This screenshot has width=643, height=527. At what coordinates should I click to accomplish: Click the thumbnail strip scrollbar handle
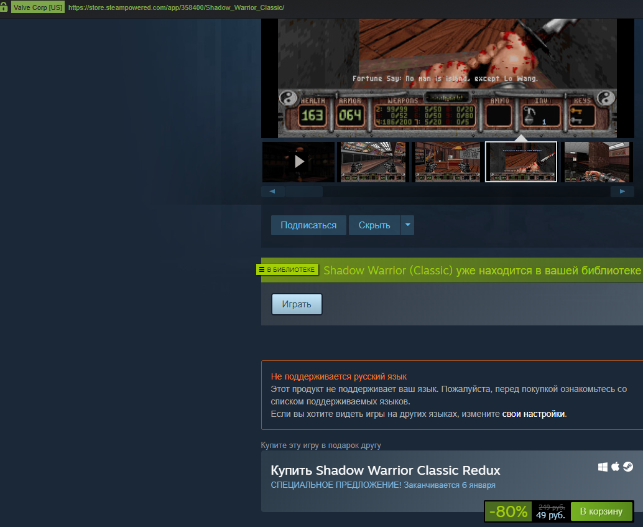(x=304, y=191)
